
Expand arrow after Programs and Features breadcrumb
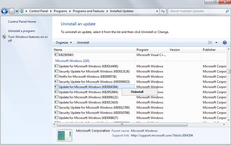tap(107, 11)
